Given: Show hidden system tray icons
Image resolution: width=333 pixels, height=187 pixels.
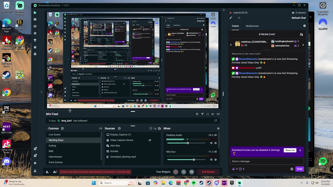Looking at the screenshot, I should (302, 183).
